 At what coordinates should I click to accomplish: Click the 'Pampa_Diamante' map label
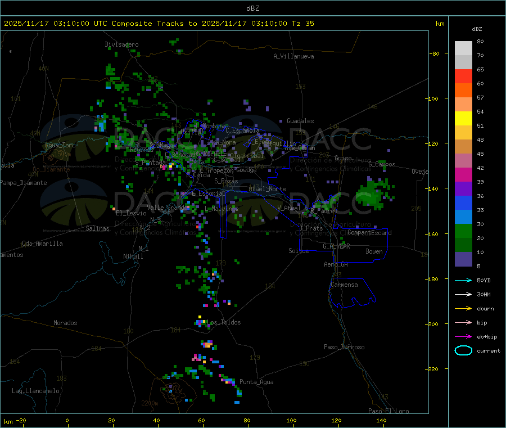click(x=24, y=183)
